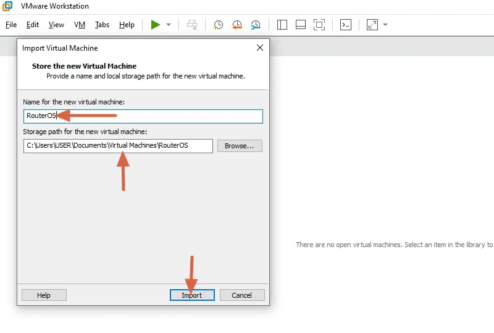The width and height of the screenshot is (494, 333).
Task: Open the console view icon
Action: coord(346,25)
